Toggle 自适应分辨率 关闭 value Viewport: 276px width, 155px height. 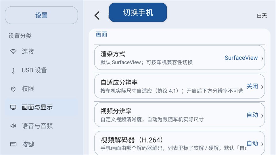click(252, 86)
